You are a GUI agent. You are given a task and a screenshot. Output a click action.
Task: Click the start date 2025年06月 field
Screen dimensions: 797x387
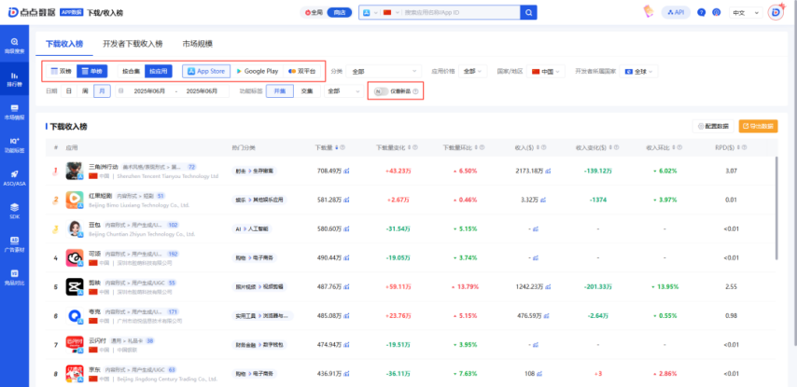[x=149, y=91]
